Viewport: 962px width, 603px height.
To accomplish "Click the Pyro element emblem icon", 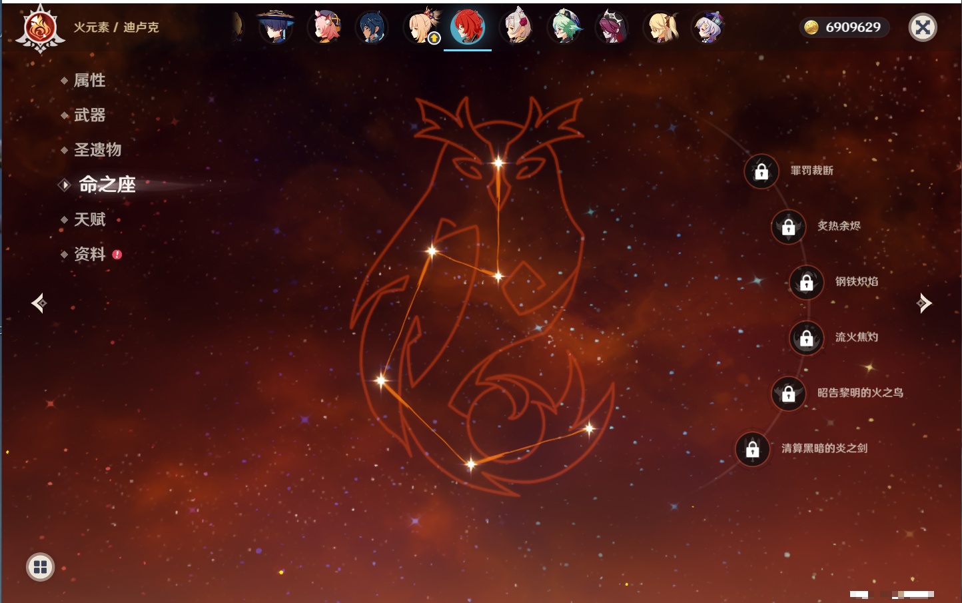I will tap(40, 29).
